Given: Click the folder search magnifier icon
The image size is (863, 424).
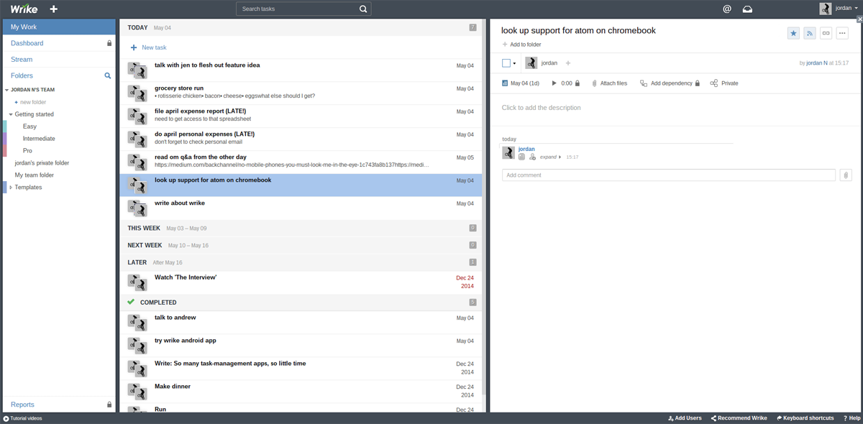Looking at the screenshot, I should (x=108, y=75).
